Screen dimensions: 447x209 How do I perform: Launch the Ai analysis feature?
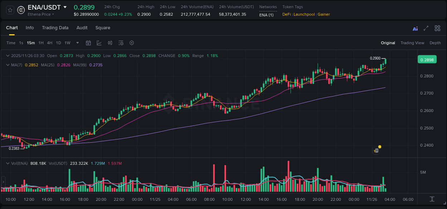tap(415, 28)
